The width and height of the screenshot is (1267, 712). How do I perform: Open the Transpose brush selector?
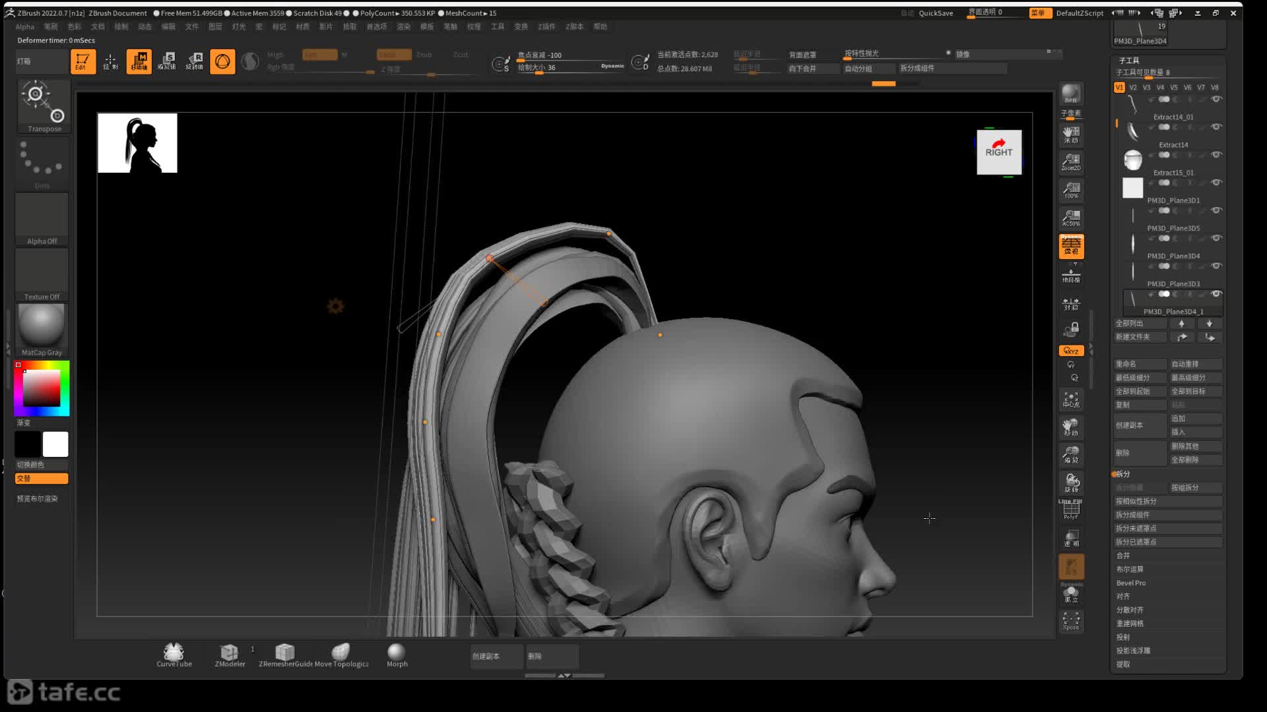44,106
